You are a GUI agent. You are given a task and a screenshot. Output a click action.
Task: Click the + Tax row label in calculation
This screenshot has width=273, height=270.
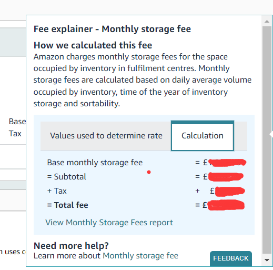57,191
